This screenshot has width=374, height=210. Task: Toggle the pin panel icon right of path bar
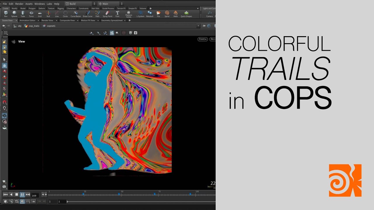(204, 26)
